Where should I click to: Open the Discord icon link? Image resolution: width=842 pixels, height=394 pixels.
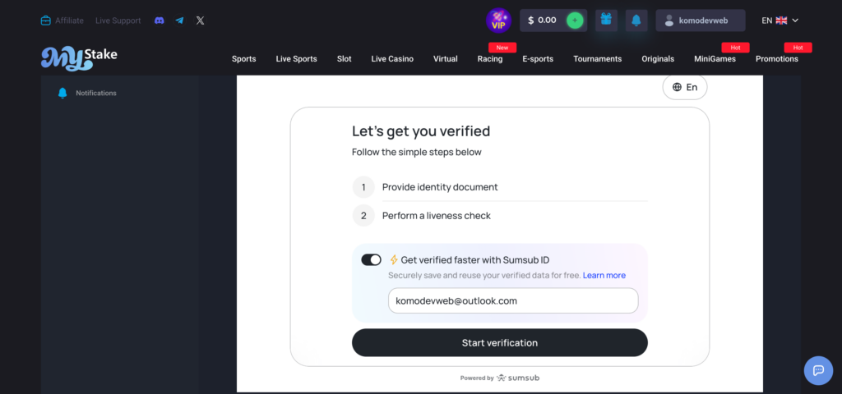click(x=159, y=21)
